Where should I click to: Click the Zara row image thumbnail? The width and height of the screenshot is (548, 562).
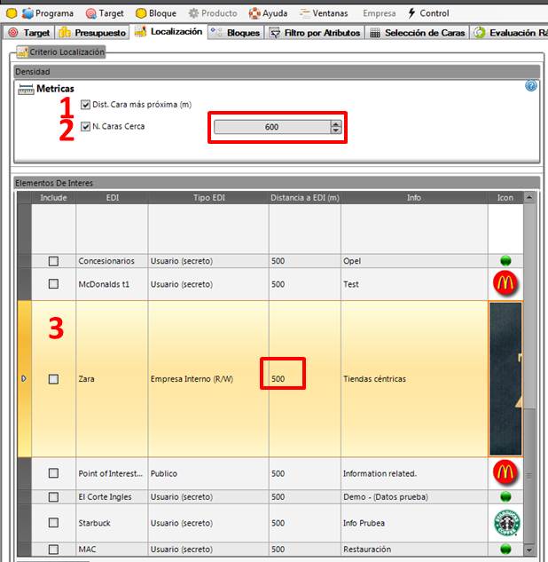[505, 378]
